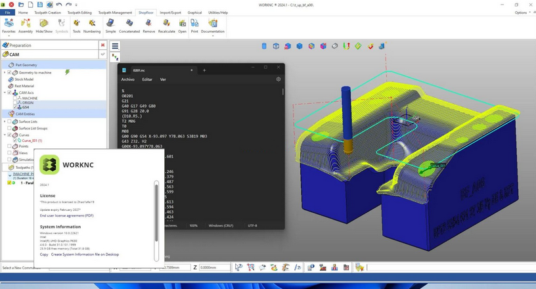
Task: Click the Copy system information link
Action: [44, 254]
